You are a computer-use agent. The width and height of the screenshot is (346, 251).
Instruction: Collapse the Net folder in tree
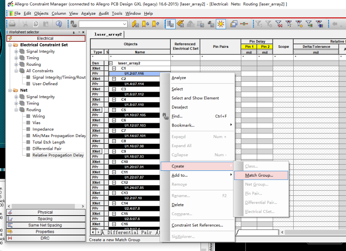tap(10, 90)
